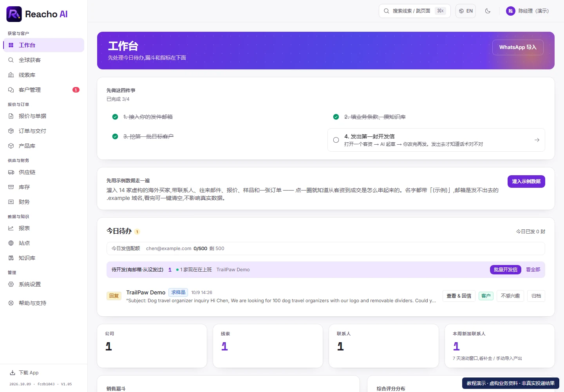Go to 全球获客 in the sidebar
The width and height of the screenshot is (564, 392).
pos(44,60)
